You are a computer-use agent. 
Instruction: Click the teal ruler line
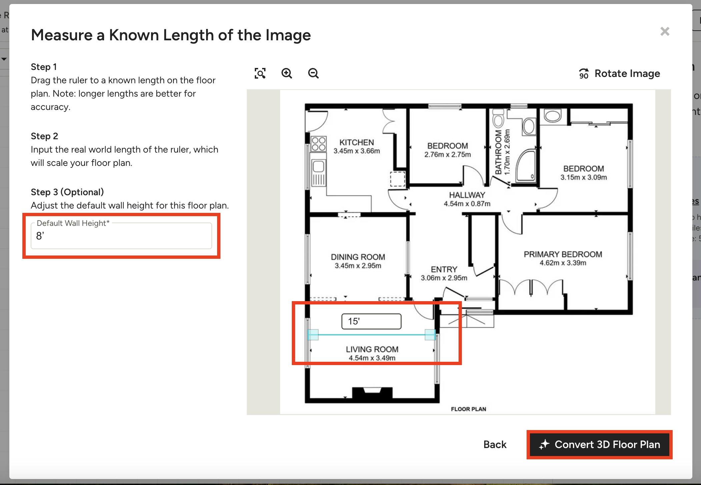coord(372,335)
